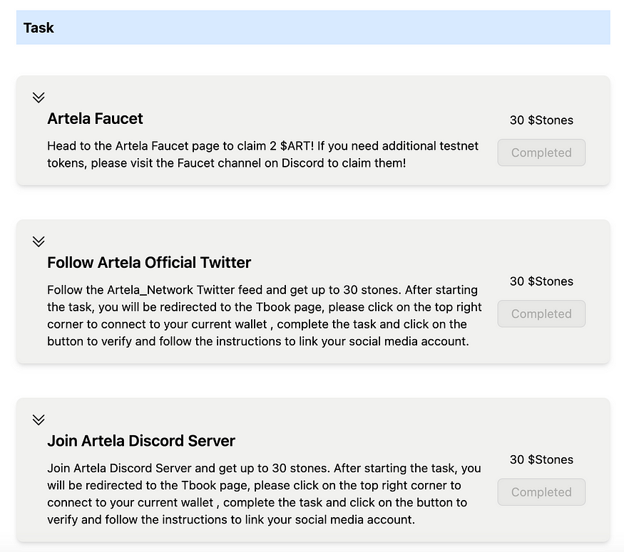
Task: Click Completed button for Artela Faucet
Action: click(541, 152)
